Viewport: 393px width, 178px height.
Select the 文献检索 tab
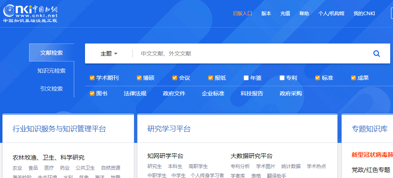(51, 53)
